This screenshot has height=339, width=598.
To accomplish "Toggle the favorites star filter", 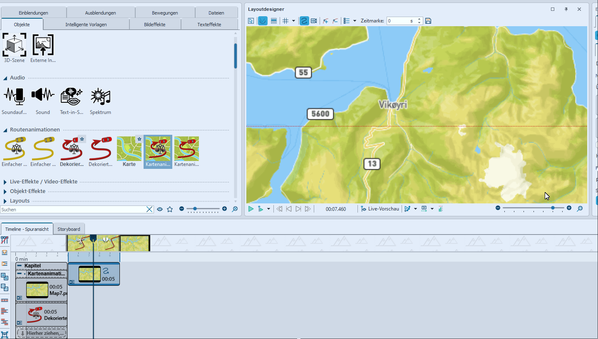I will pyautogui.click(x=170, y=209).
